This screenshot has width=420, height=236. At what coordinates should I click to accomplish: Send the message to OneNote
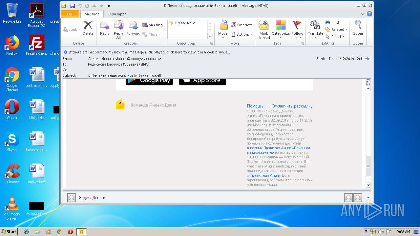click(242, 25)
